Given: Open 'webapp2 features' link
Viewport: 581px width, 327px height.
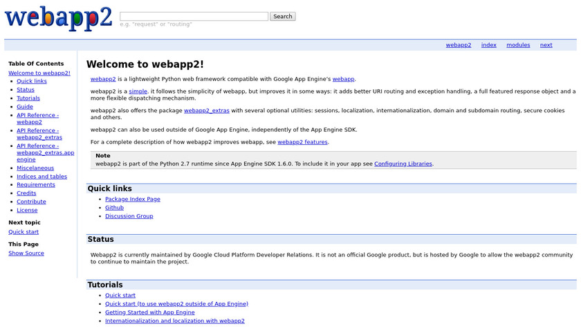Looking at the screenshot, I should 302,142.
